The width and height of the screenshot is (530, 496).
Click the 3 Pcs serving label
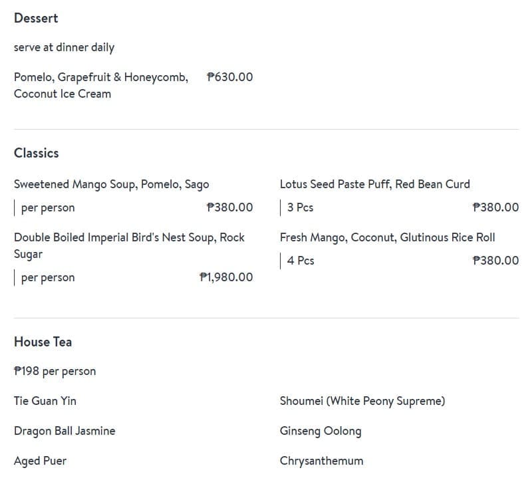click(x=300, y=207)
